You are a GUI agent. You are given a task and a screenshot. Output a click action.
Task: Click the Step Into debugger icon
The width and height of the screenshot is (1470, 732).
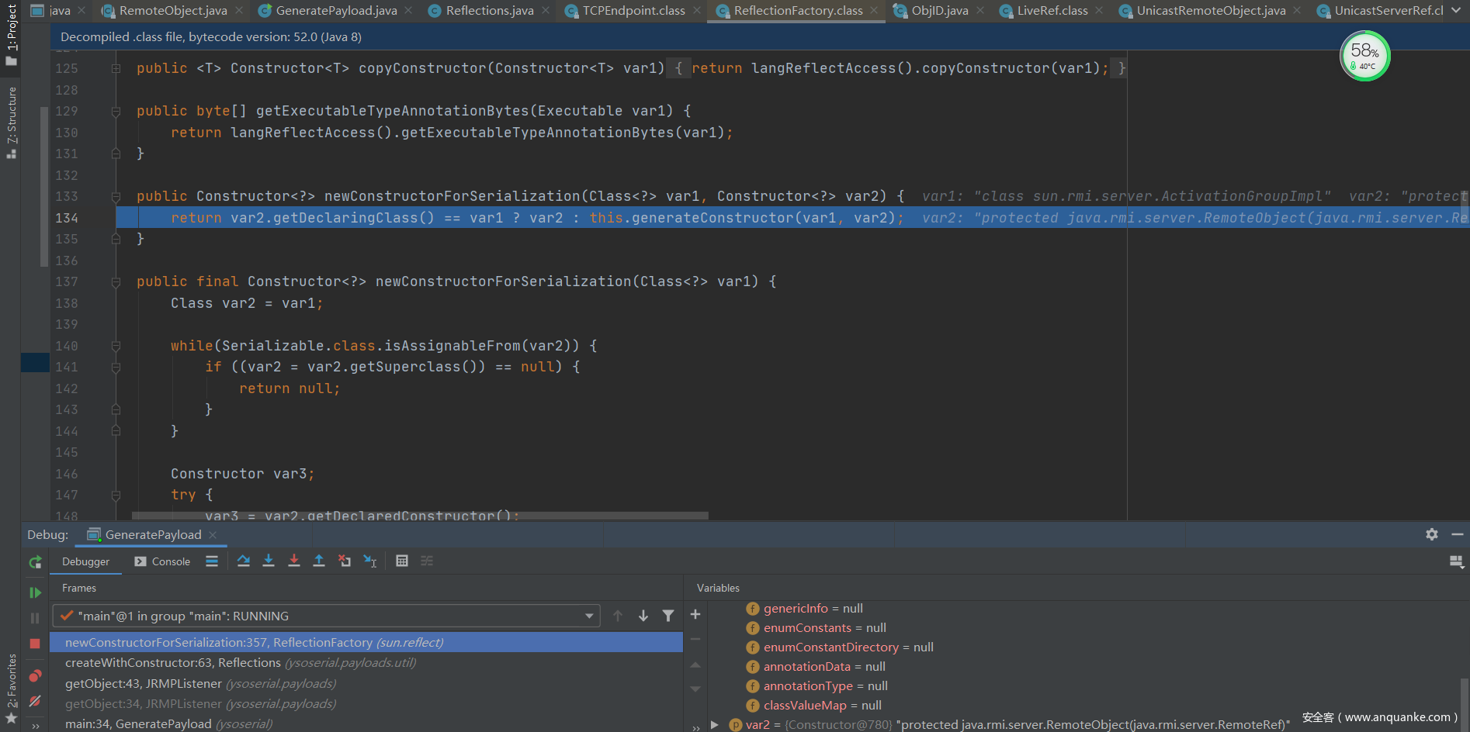pos(269,561)
